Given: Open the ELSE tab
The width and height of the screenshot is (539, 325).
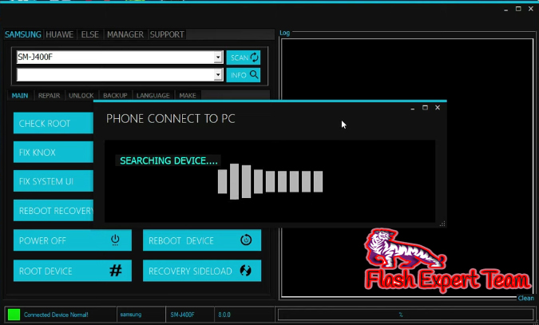Looking at the screenshot, I should [90, 34].
